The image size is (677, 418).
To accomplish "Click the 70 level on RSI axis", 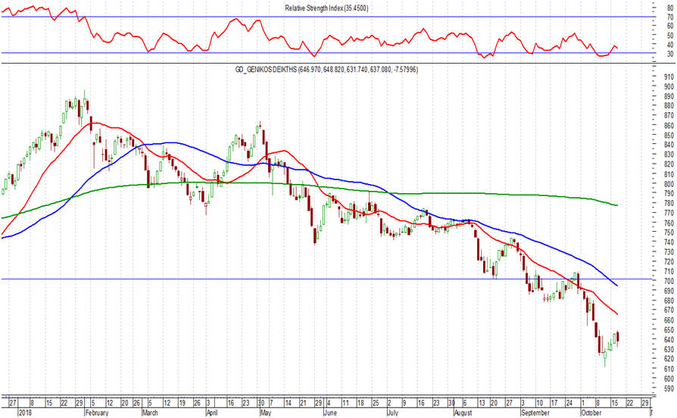I will click(x=670, y=17).
